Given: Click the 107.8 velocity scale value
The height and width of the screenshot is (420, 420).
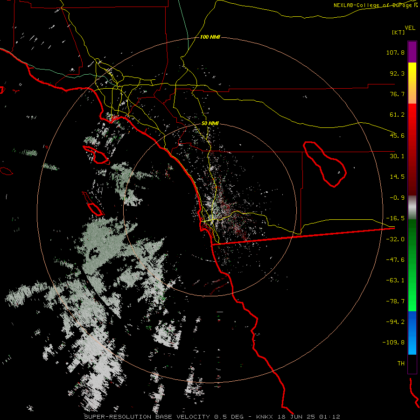Looking at the screenshot, I should click(395, 52).
